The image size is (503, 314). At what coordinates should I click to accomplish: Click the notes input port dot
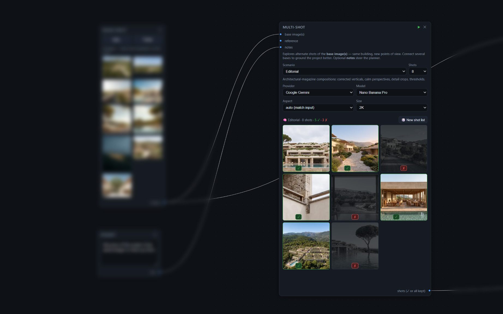coord(281,47)
